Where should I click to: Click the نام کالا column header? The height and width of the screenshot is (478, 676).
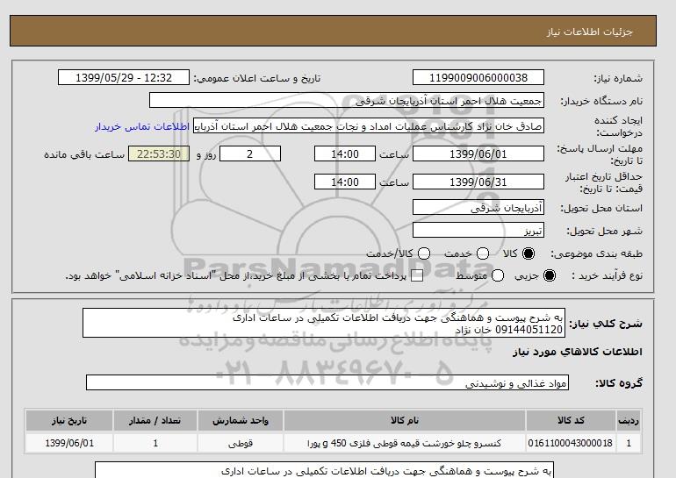pyautogui.click(x=405, y=420)
